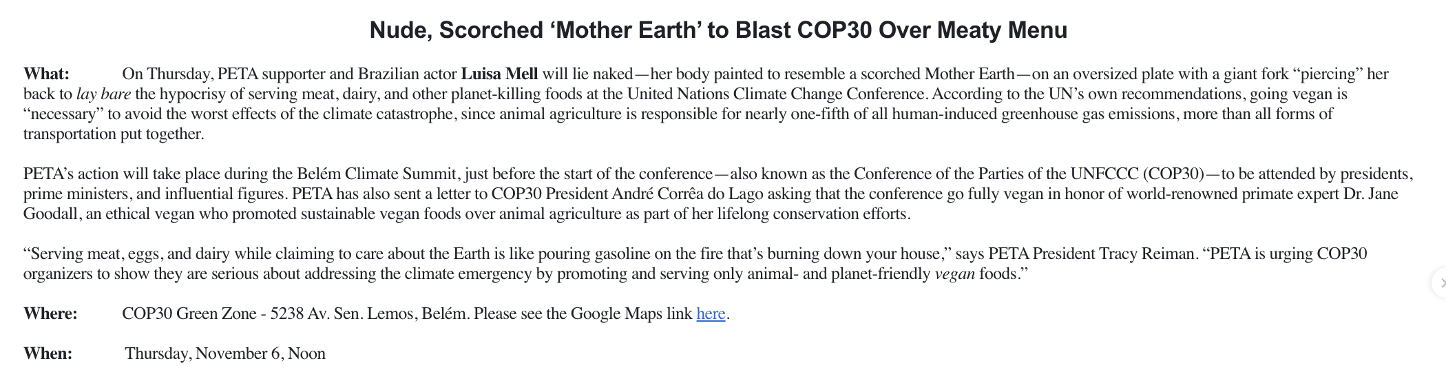Expand the side panel chevron arrow

tap(1440, 282)
